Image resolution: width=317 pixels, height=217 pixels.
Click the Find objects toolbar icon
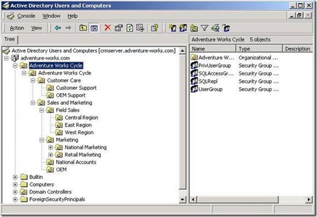coord(216,28)
